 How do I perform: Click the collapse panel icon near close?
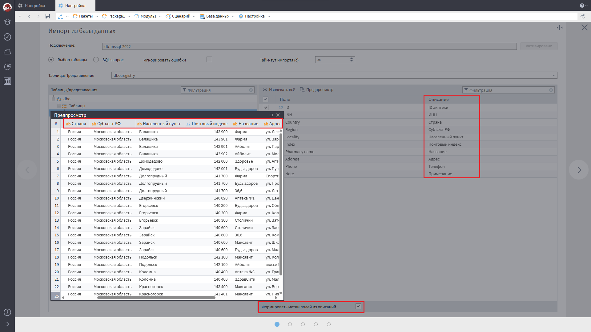pyautogui.click(x=560, y=28)
